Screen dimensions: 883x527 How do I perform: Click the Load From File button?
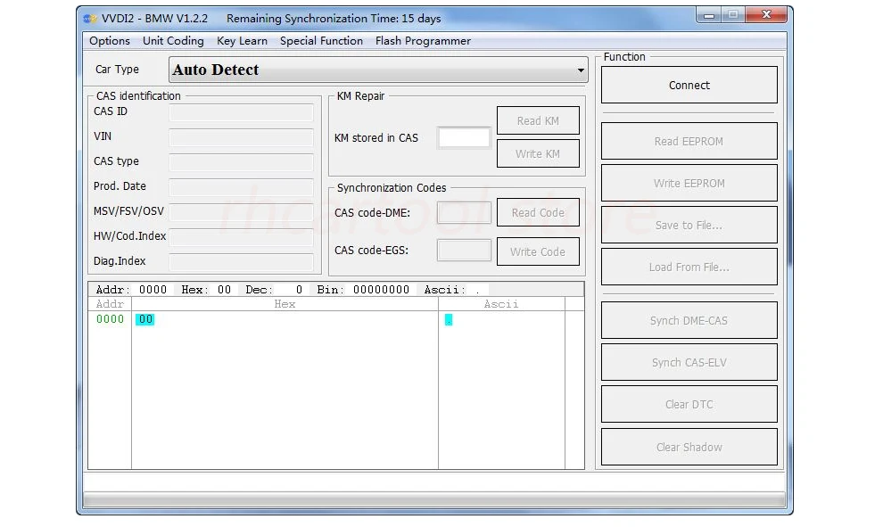click(689, 267)
